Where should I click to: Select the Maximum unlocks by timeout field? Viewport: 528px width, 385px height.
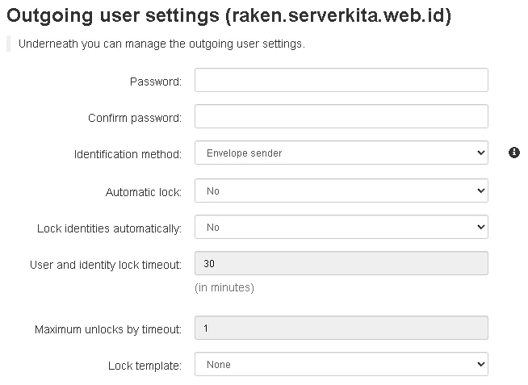point(341,329)
